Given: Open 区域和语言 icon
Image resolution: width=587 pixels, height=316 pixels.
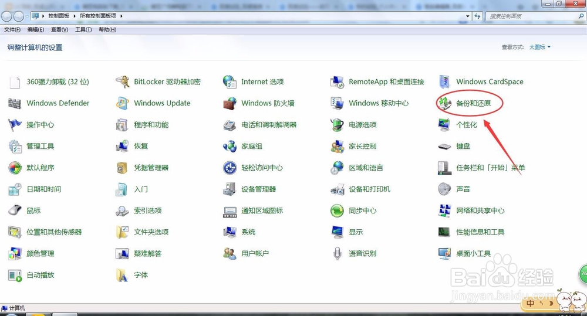Looking at the screenshot, I should point(338,168).
